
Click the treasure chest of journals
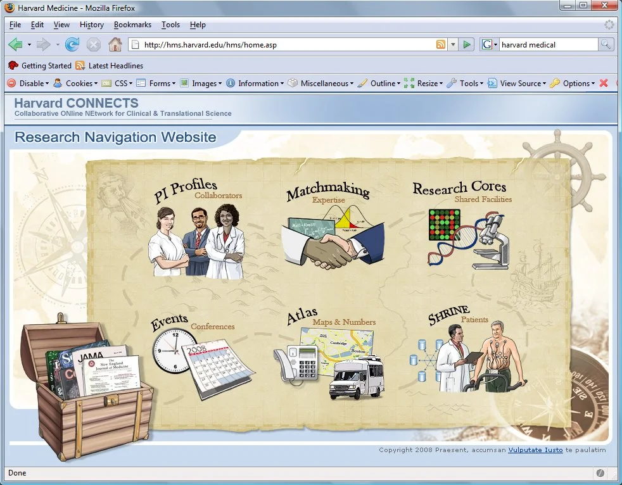pyautogui.click(x=87, y=387)
